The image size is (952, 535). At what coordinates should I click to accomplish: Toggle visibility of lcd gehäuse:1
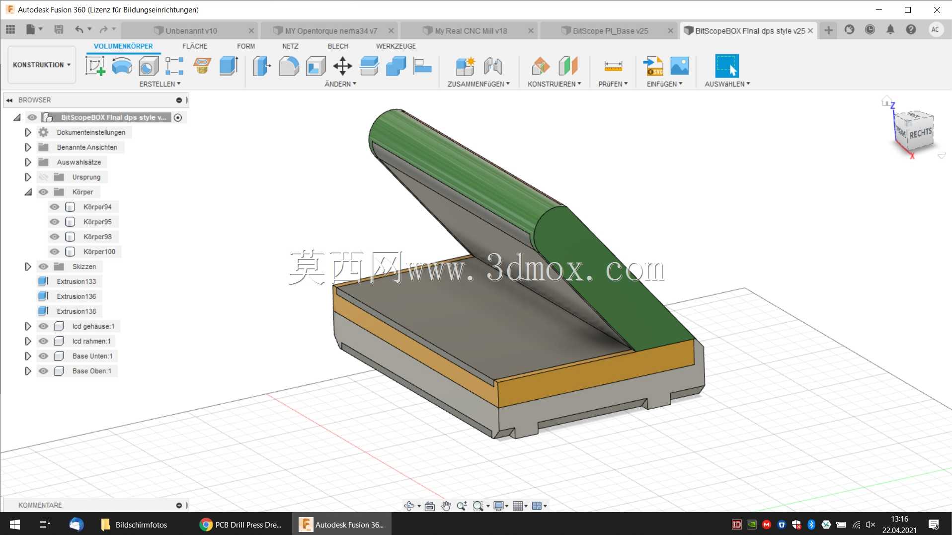click(44, 326)
